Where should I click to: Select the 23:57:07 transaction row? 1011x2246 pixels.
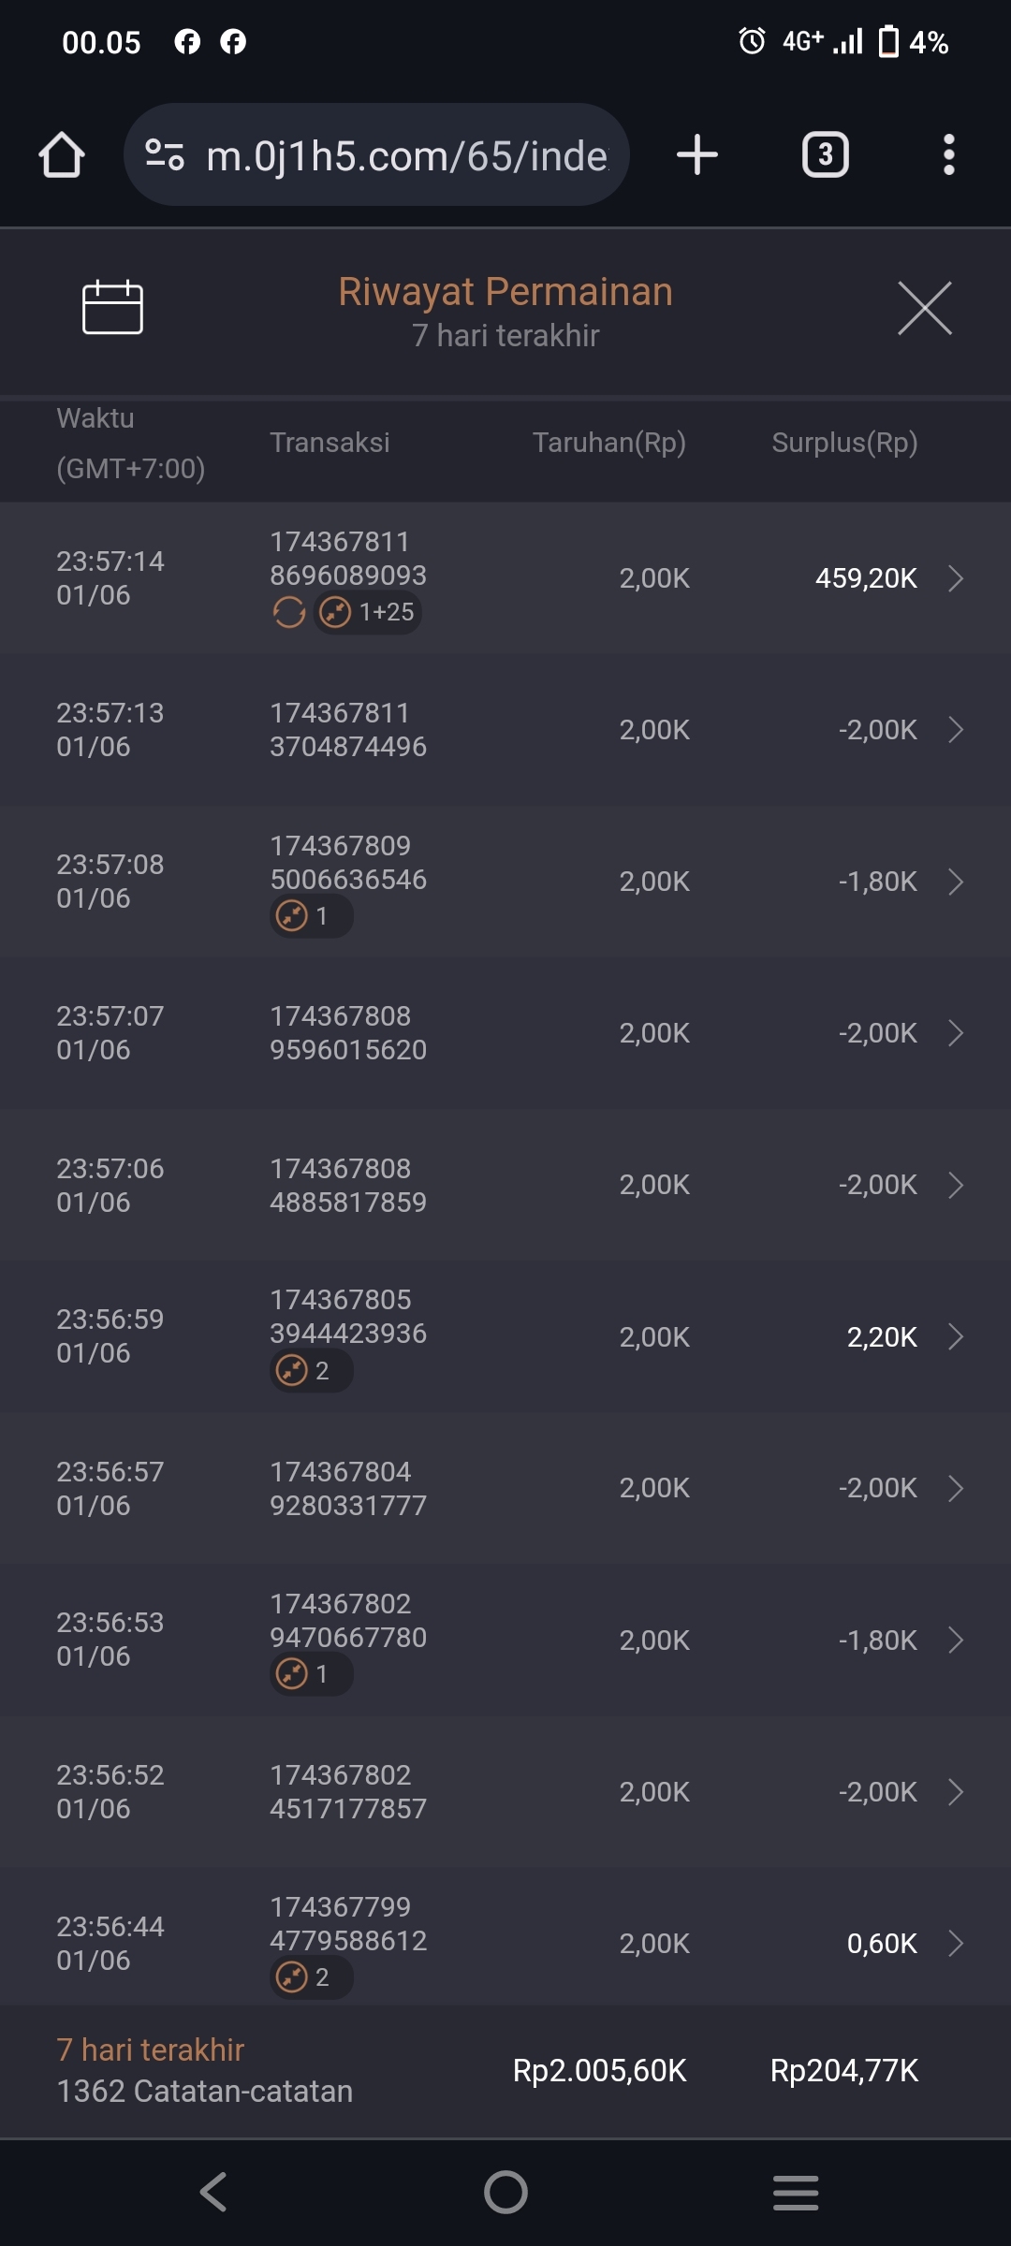(x=505, y=1033)
